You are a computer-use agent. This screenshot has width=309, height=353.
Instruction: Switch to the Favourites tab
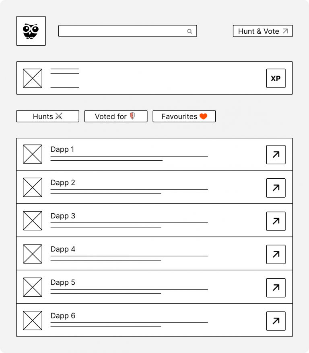coord(184,116)
